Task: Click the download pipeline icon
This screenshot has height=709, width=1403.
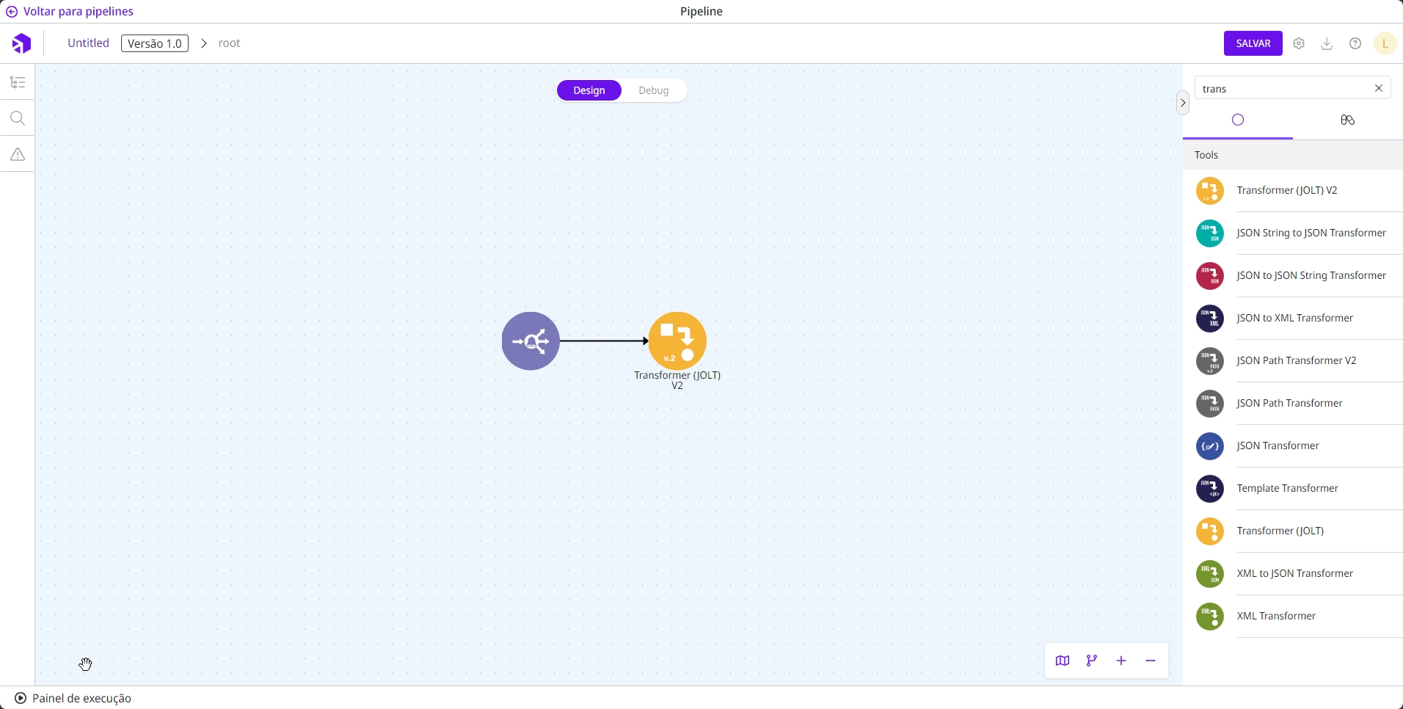Action: point(1327,43)
